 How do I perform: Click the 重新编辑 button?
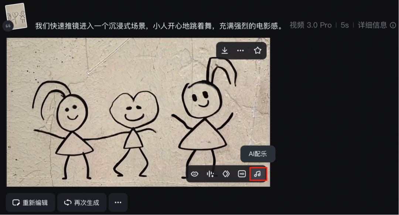[31, 202]
